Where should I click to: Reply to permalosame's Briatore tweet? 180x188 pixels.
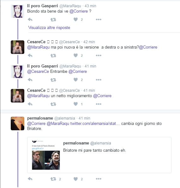[x=30, y=179]
